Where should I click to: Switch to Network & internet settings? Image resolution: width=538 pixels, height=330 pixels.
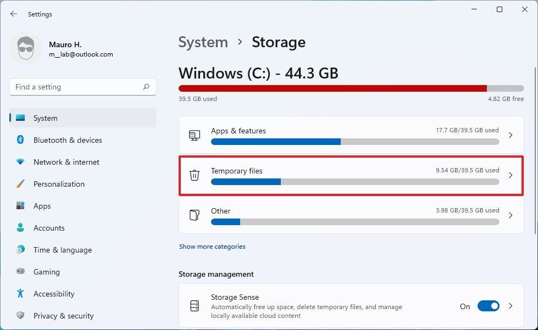click(x=66, y=162)
